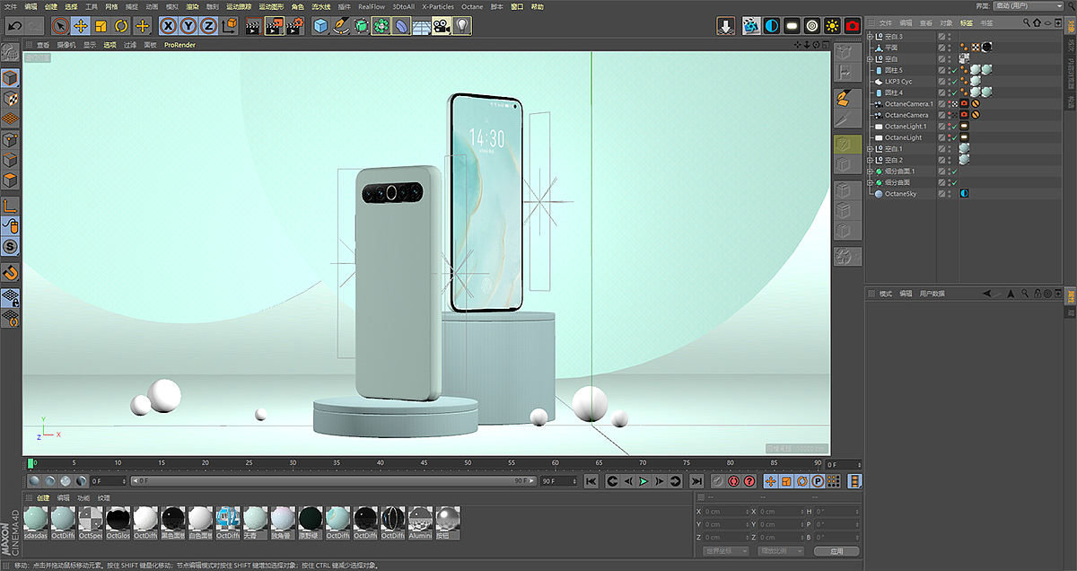Click the Cube primitive icon

[320, 26]
